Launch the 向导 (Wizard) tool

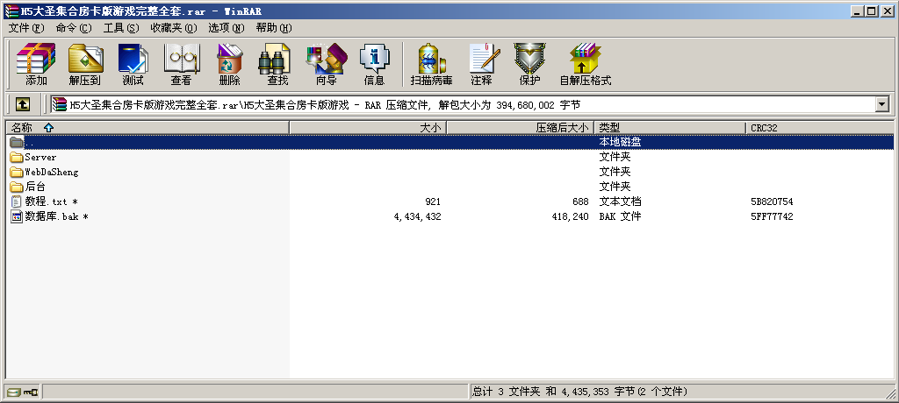tap(326, 64)
